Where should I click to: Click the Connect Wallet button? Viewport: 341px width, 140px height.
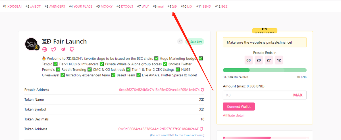(239, 107)
